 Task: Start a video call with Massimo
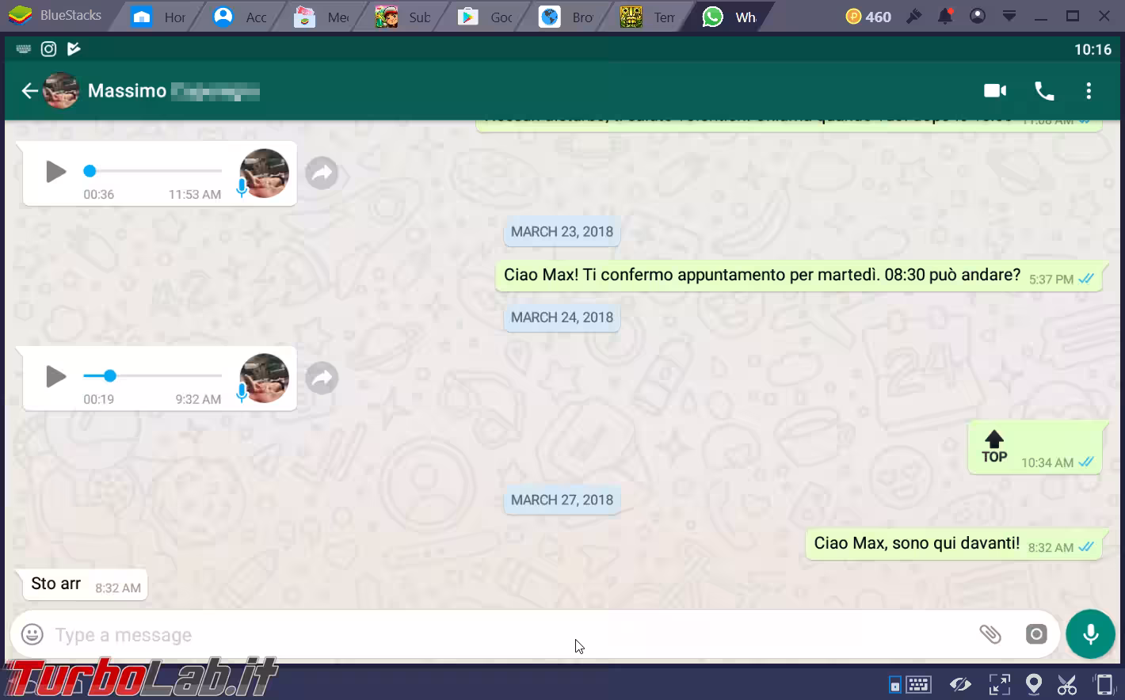(x=994, y=91)
